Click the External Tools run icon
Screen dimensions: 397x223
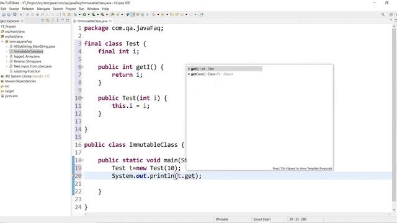pyautogui.click(x=102, y=14)
